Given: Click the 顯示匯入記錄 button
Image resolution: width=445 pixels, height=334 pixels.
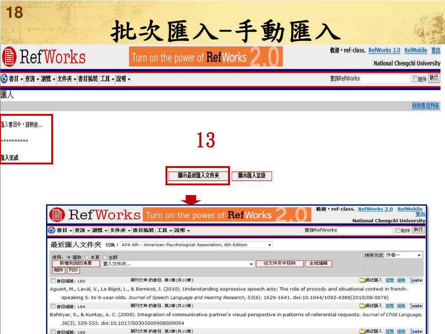Looking at the screenshot, I should 252,176.
